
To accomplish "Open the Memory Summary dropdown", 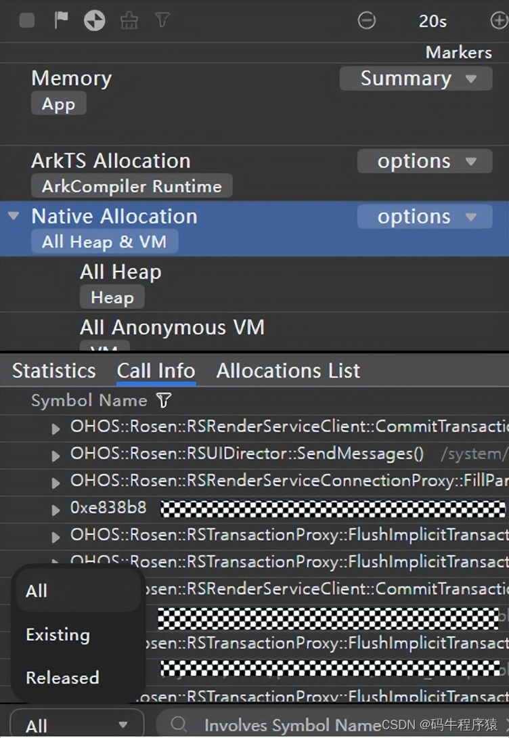I will tap(416, 78).
